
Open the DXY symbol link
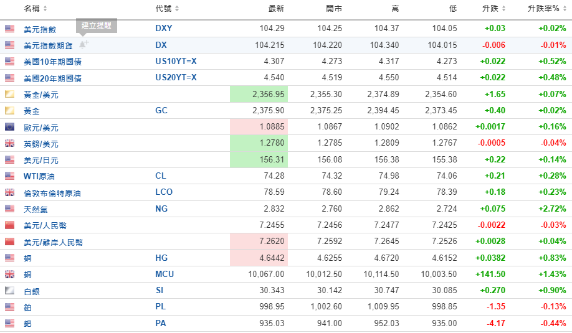coord(164,28)
